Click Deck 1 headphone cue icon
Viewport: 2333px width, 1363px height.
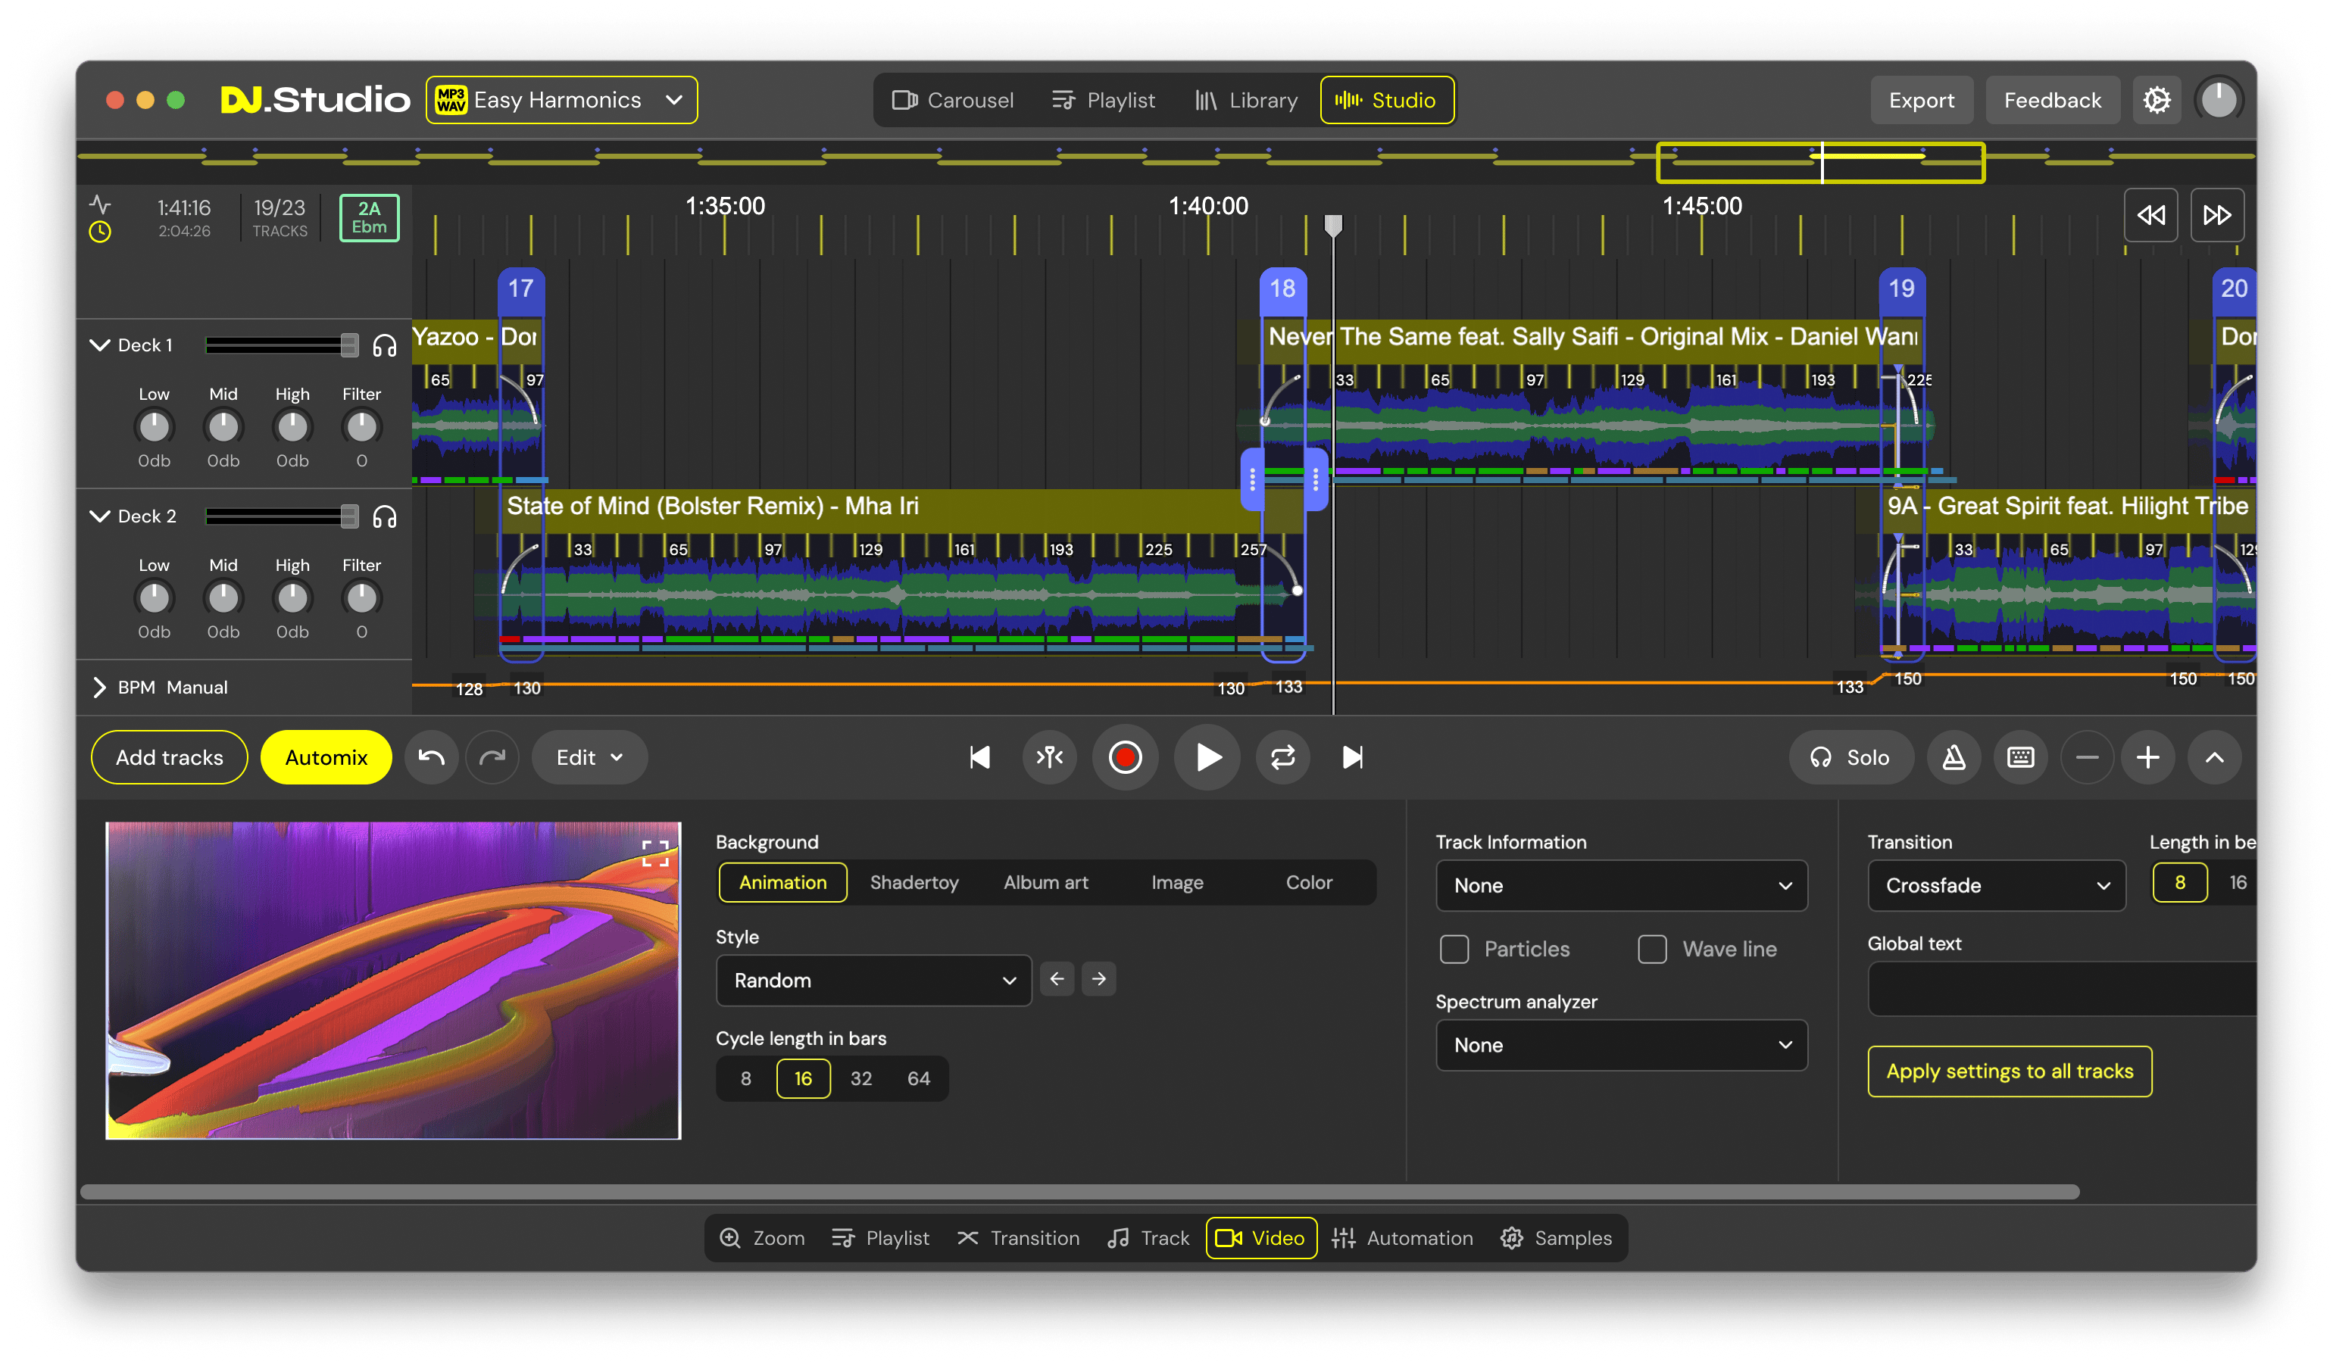384,346
